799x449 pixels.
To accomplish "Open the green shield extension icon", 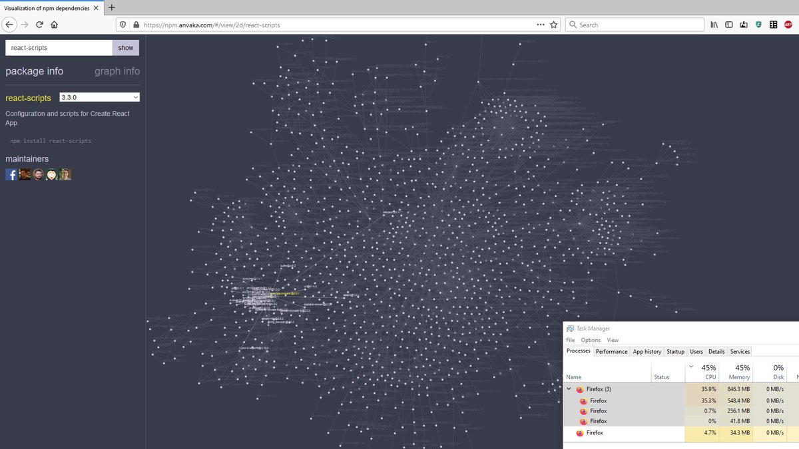I will tap(758, 25).
